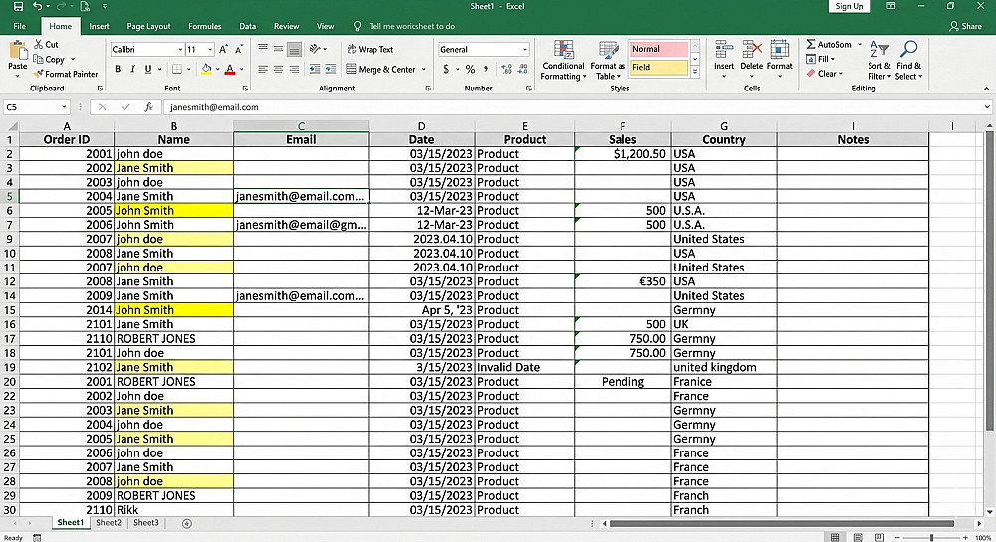Click the Tell me search box
This screenshot has height=542, width=996.
coord(404,26)
